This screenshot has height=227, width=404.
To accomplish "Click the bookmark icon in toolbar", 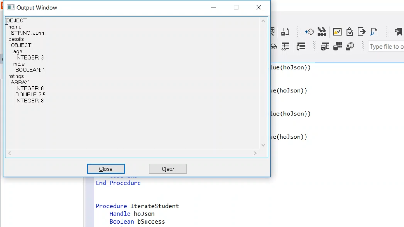I will tap(398, 32).
